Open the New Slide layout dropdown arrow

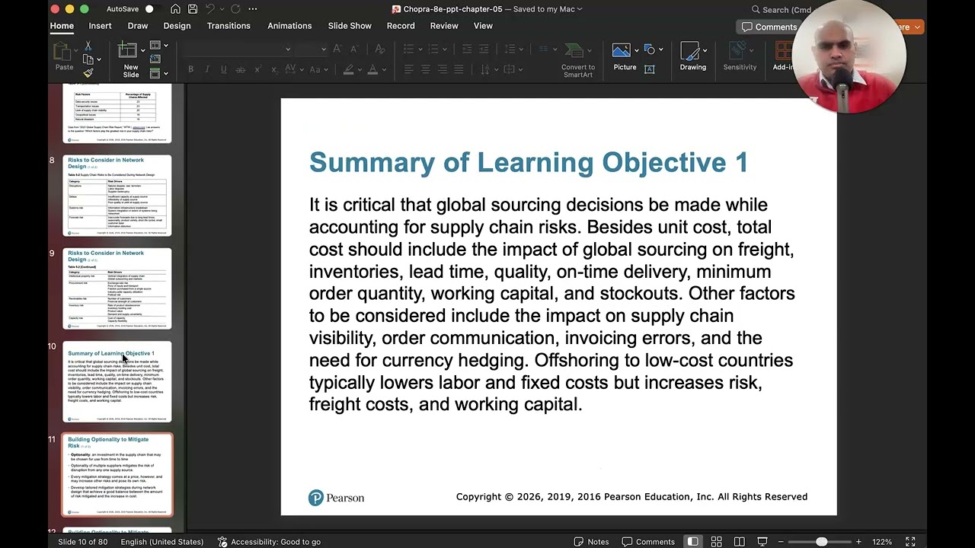[x=142, y=51]
